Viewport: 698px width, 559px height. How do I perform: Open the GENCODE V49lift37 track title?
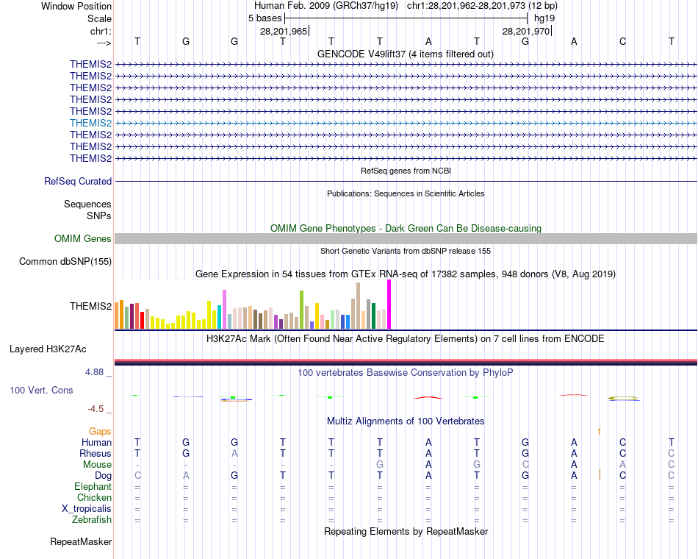tap(405, 54)
